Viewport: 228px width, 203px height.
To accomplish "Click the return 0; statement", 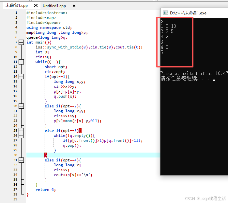I will point(46,190).
